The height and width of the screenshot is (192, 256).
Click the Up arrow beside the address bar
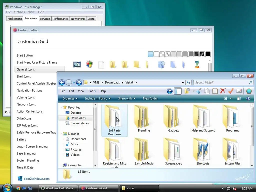point(79,82)
